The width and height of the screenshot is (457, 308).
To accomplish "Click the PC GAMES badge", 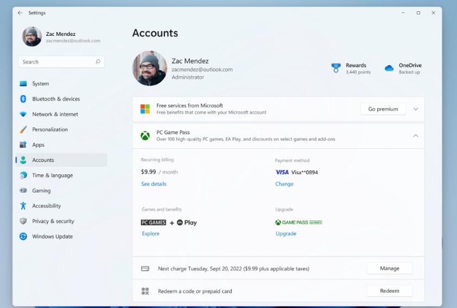I will click(x=153, y=223).
